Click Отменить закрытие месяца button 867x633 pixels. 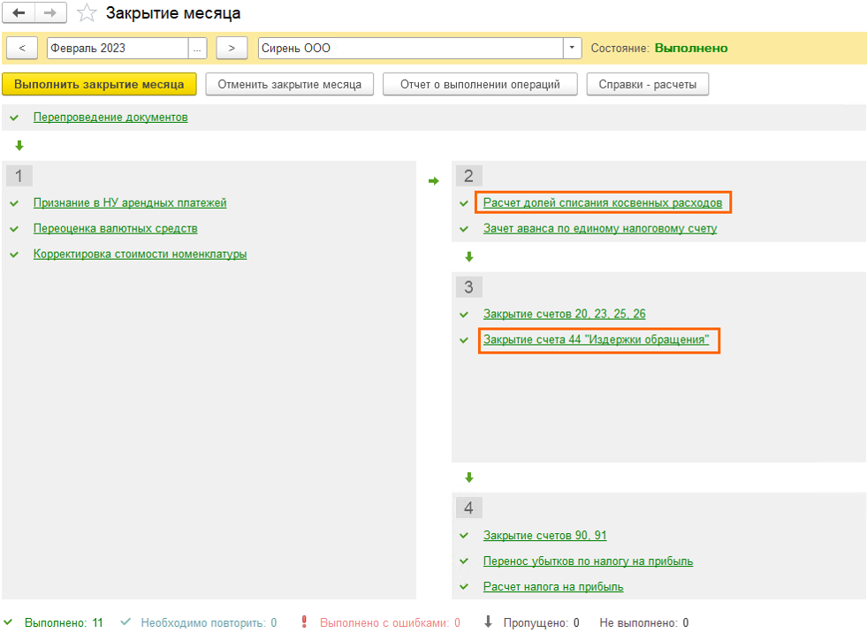click(x=290, y=84)
